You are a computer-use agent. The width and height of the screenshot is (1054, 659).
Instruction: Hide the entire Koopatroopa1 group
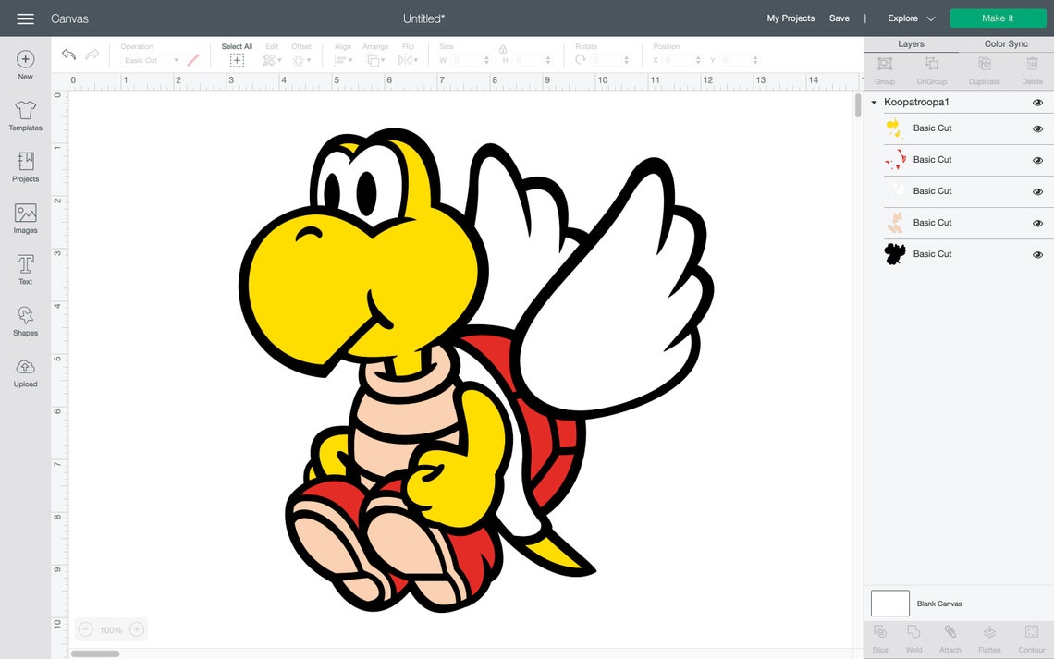(1037, 102)
